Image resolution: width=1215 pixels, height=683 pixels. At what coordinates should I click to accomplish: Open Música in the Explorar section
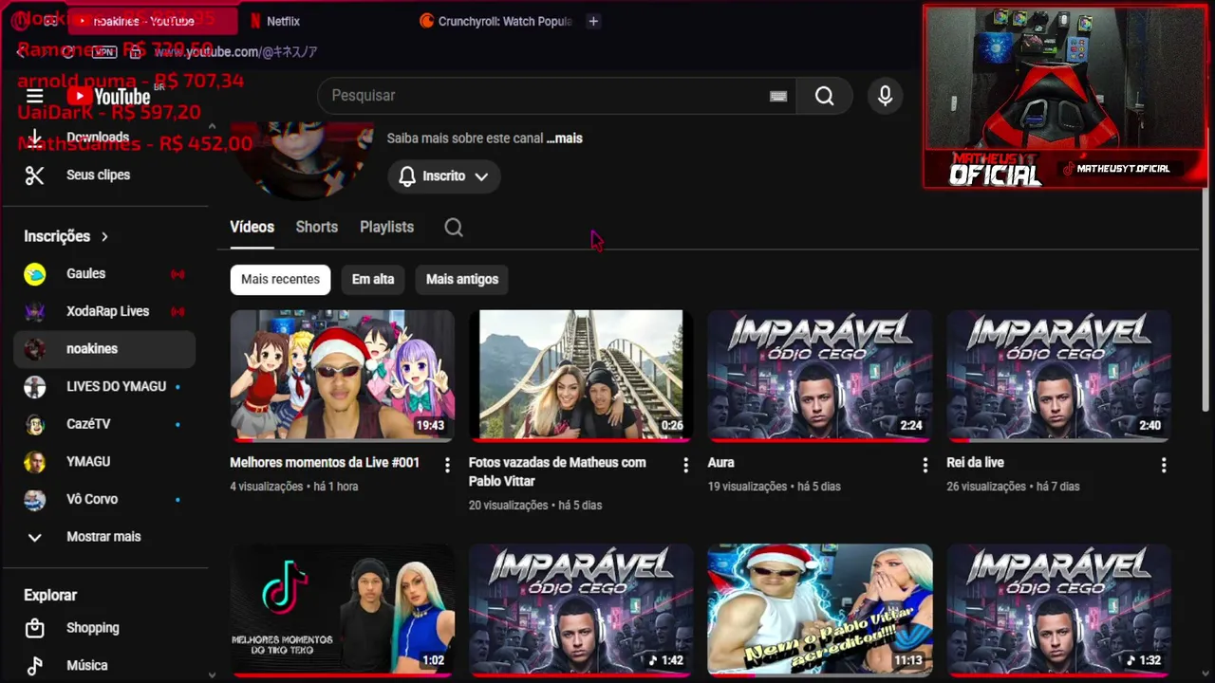104,665
